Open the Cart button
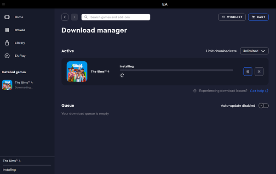276x174 pixels. tap(258, 17)
